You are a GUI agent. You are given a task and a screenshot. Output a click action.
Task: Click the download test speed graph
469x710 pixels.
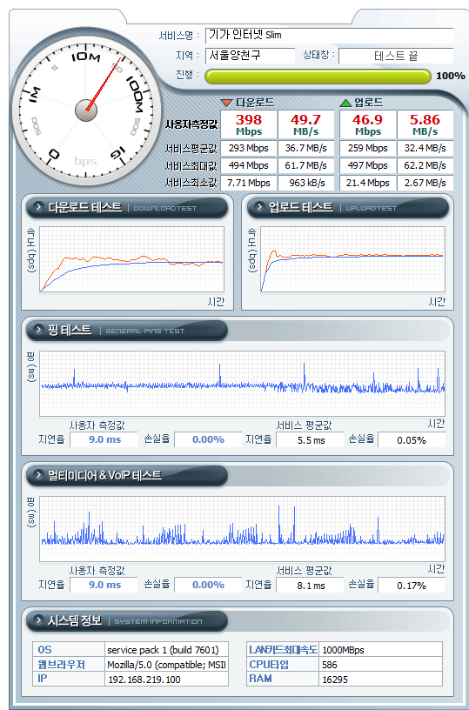tap(131, 259)
